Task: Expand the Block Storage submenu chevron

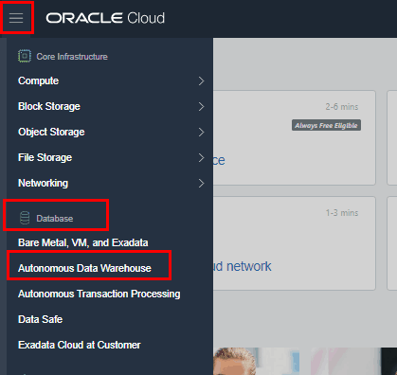Action: coord(201,107)
